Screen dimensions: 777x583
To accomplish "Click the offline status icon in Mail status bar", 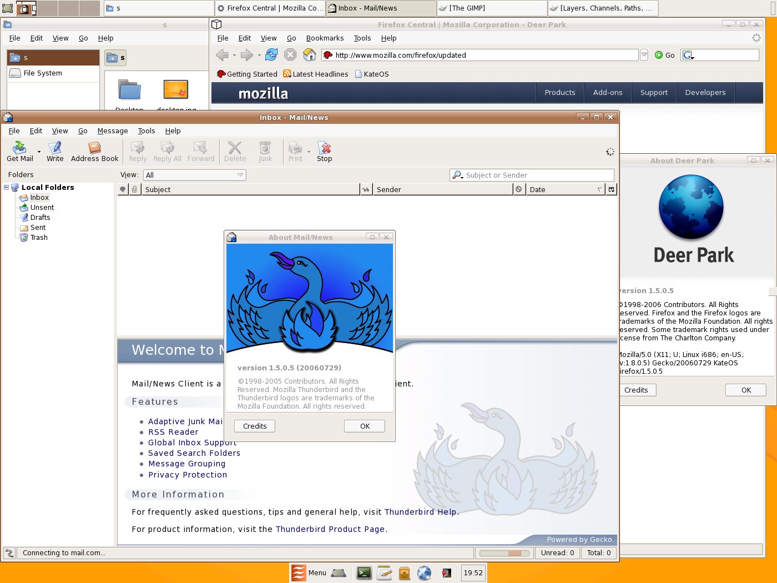I will [x=9, y=553].
